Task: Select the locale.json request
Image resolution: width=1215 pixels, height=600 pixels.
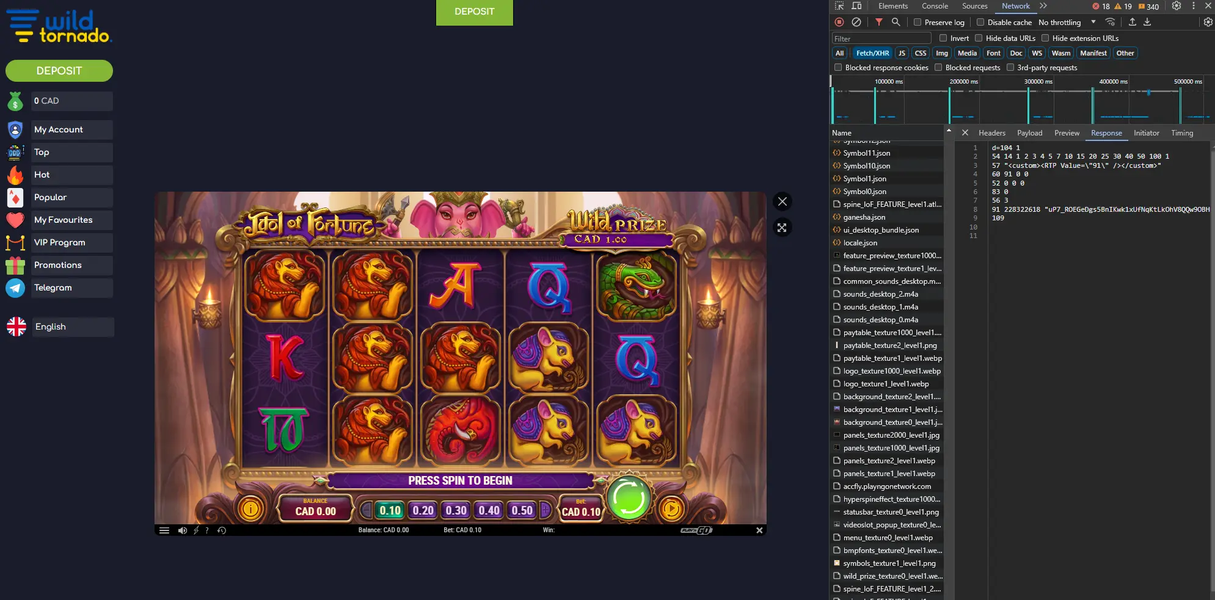Action: (860, 243)
